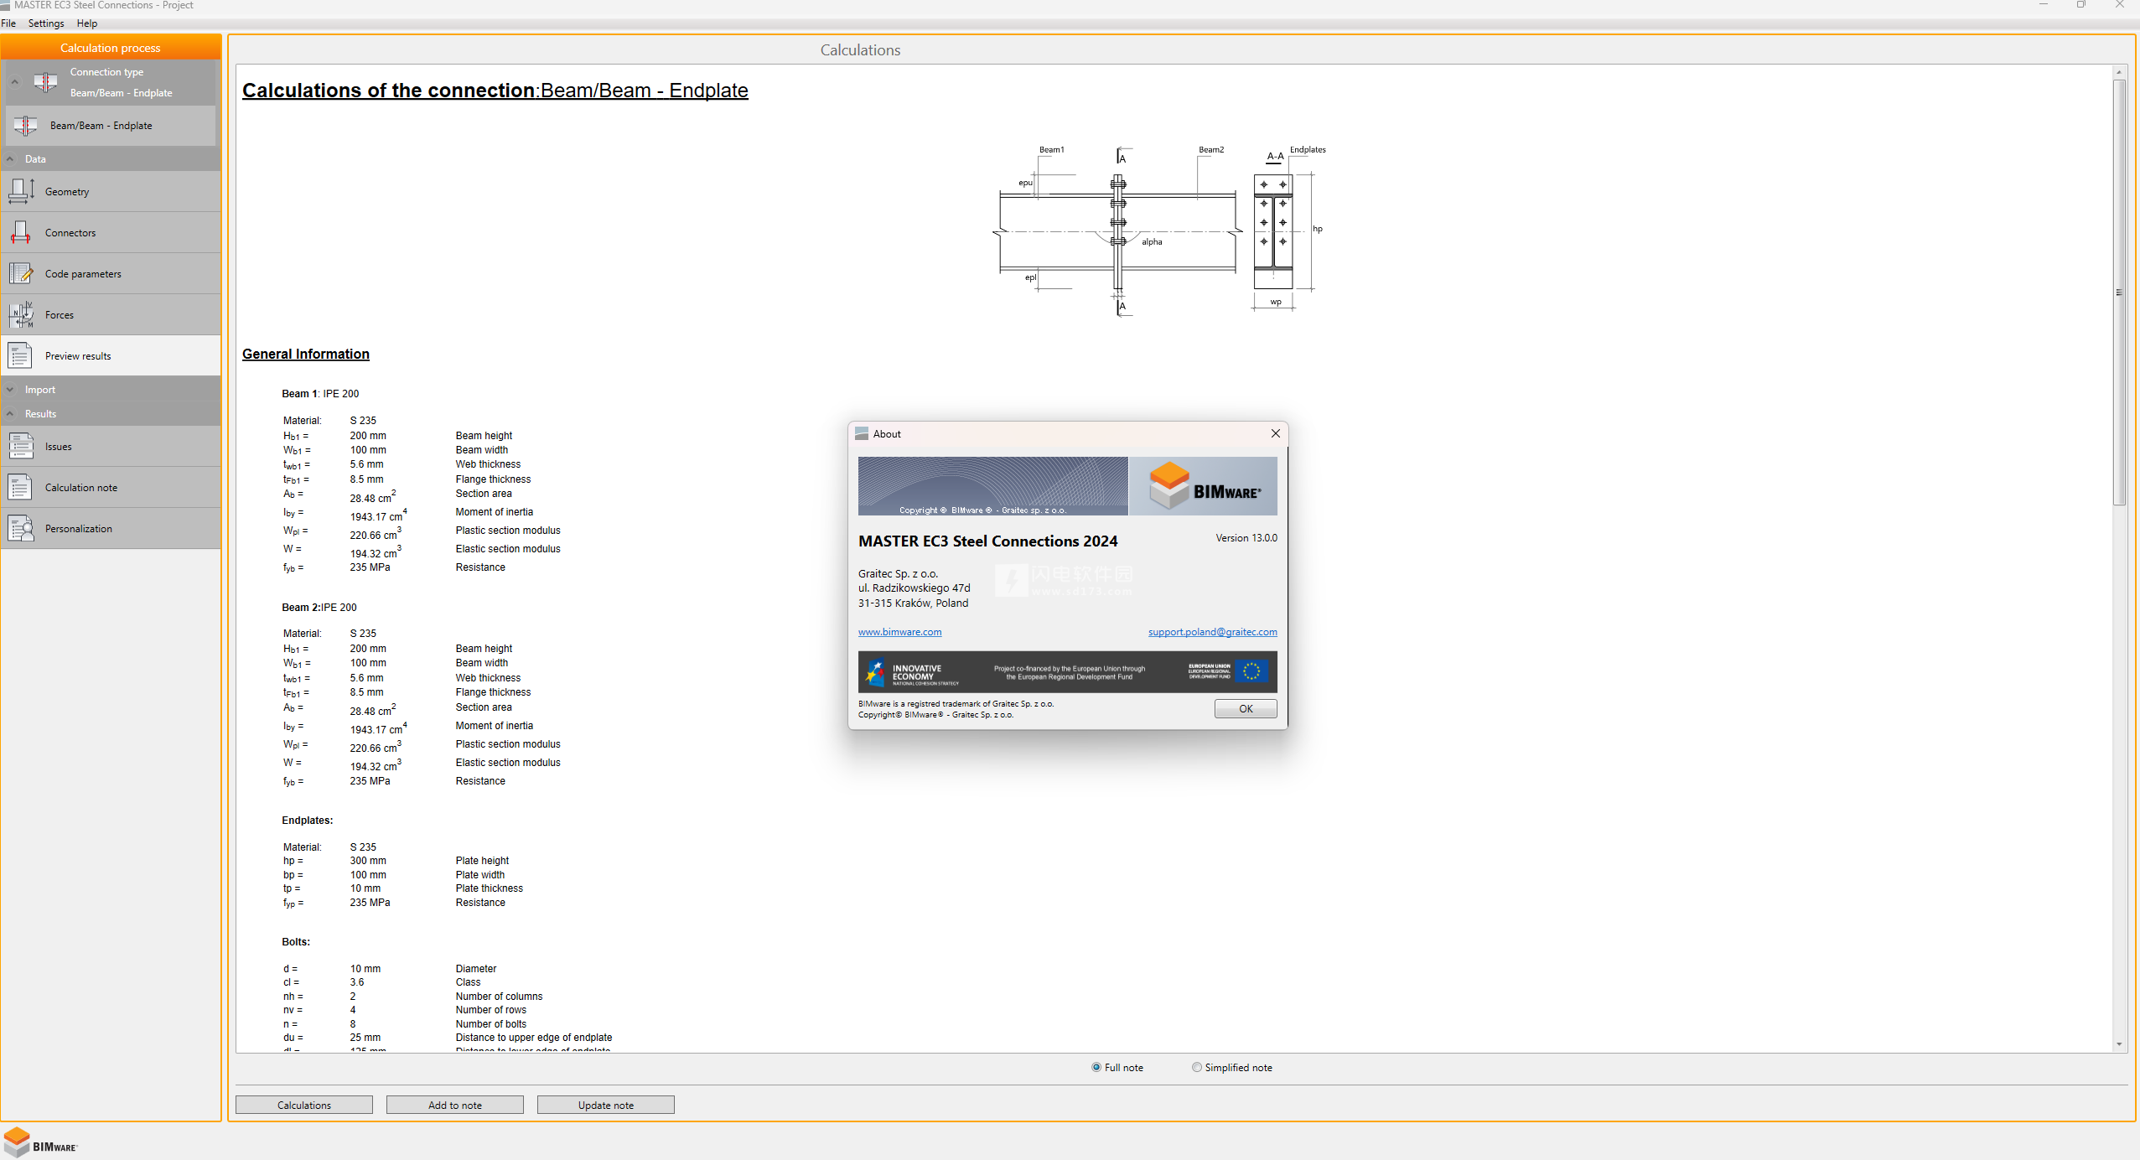The image size is (2140, 1160).
Task: Open the File menu
Action: (x=8, y=23)
